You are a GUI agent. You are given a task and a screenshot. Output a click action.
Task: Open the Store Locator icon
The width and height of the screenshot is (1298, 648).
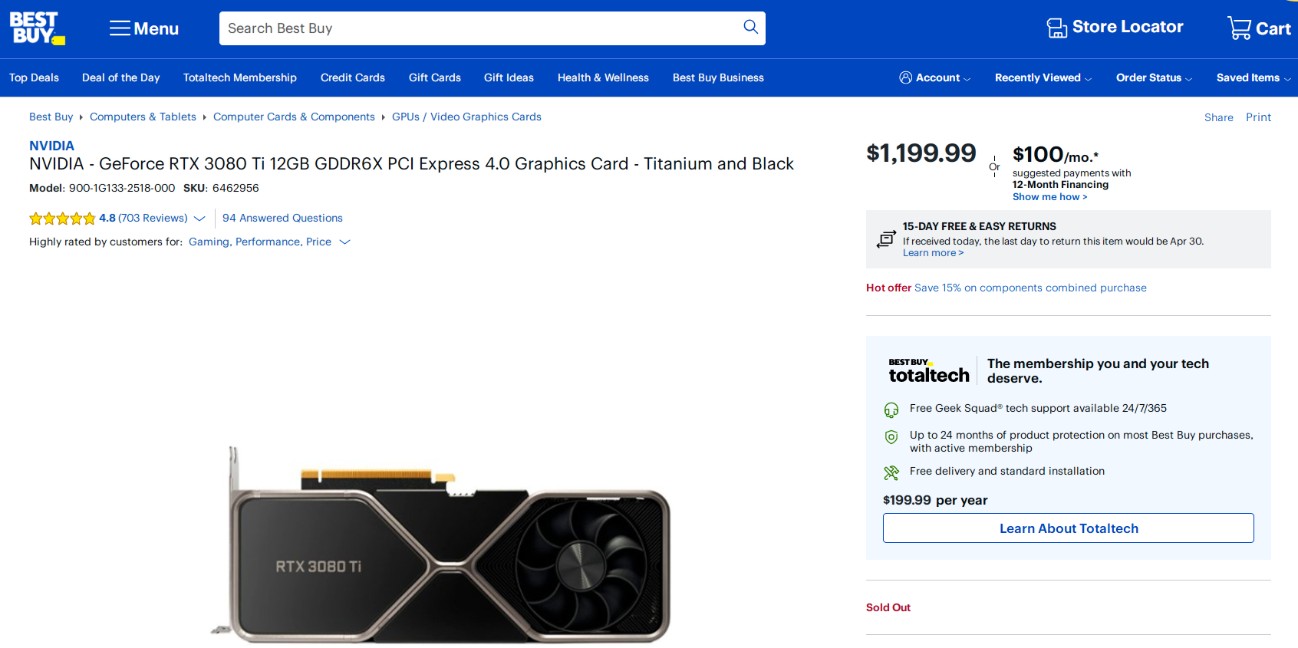point(1056,28)
